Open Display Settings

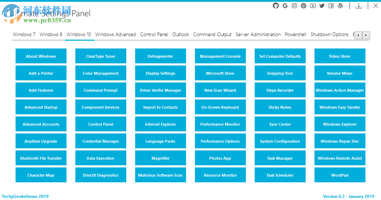pos(160,73)
